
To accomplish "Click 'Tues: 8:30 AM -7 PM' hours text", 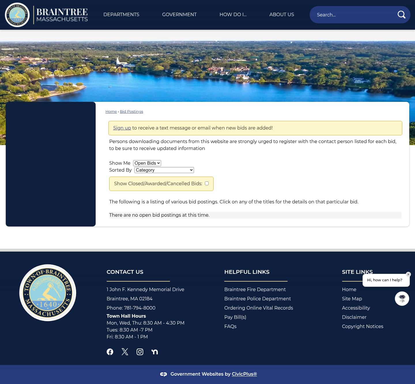I will [x=129, y=330].
